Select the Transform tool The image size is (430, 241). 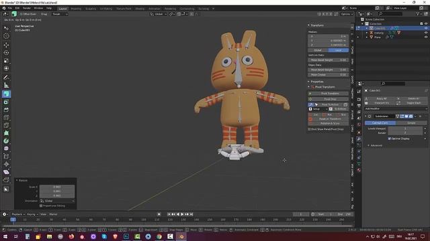tap(6, 68)
